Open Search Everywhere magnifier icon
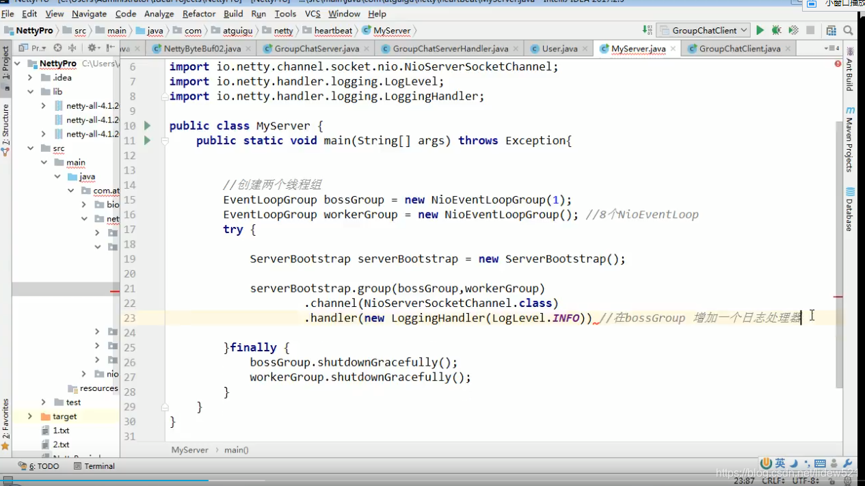865x486 pixels. coord(848,30)
